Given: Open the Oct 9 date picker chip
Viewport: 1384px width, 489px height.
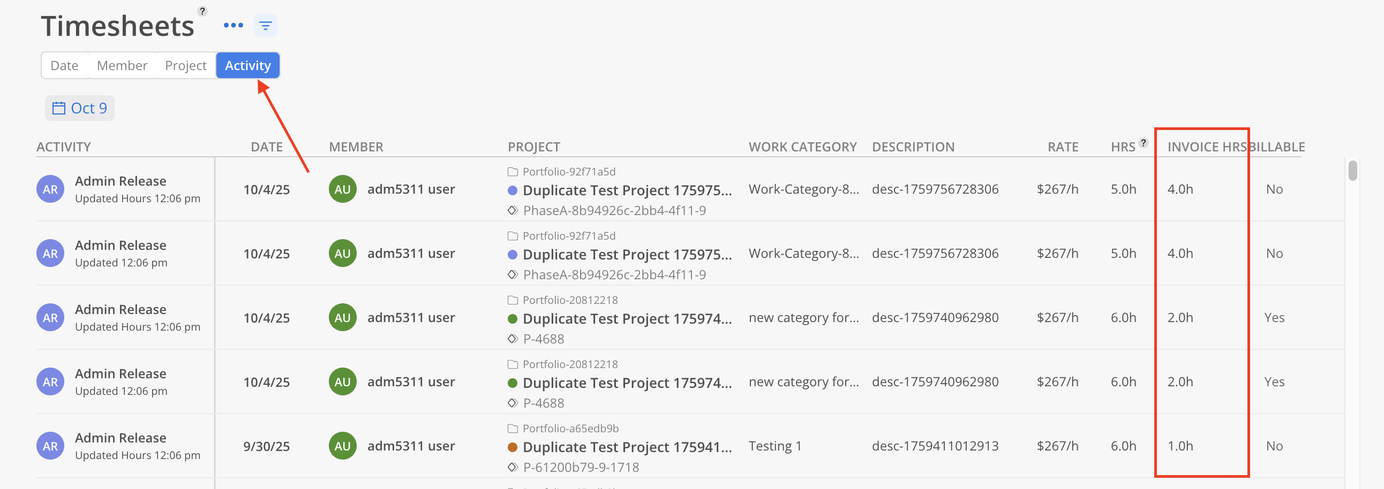Looking at the screenshot, I should point(79,108).
